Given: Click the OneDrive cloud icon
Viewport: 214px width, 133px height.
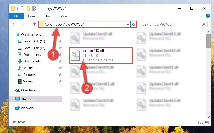Looking at the screenshot, I should (18, 90).
